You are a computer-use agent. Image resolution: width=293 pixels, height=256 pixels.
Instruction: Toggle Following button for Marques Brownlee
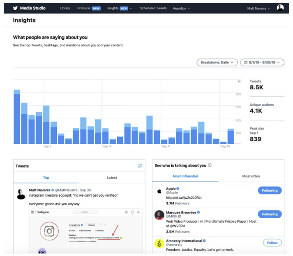pos(270,214)
